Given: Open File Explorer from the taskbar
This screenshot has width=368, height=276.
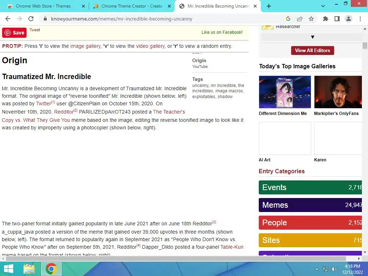Looking at the screenshot, I should (29, 269).
